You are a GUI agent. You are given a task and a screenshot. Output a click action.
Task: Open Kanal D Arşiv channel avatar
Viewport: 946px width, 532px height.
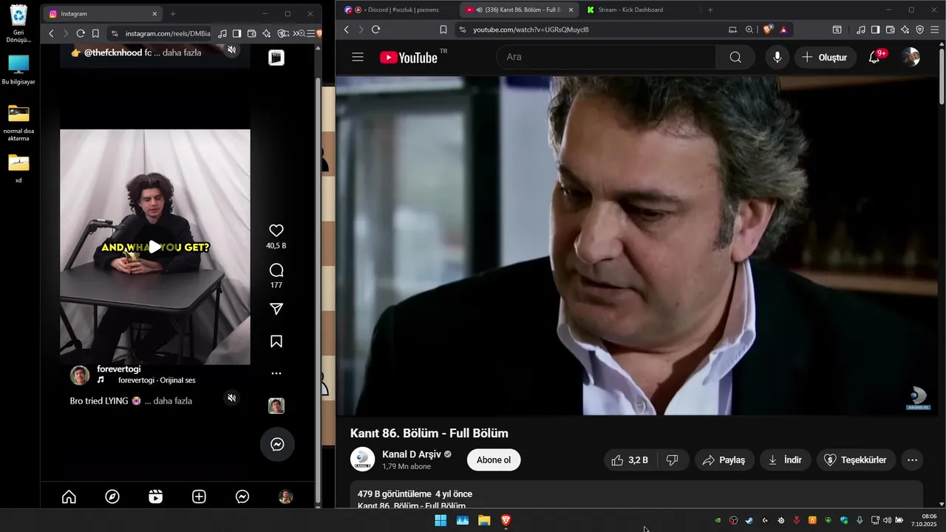tap(362, 460)
